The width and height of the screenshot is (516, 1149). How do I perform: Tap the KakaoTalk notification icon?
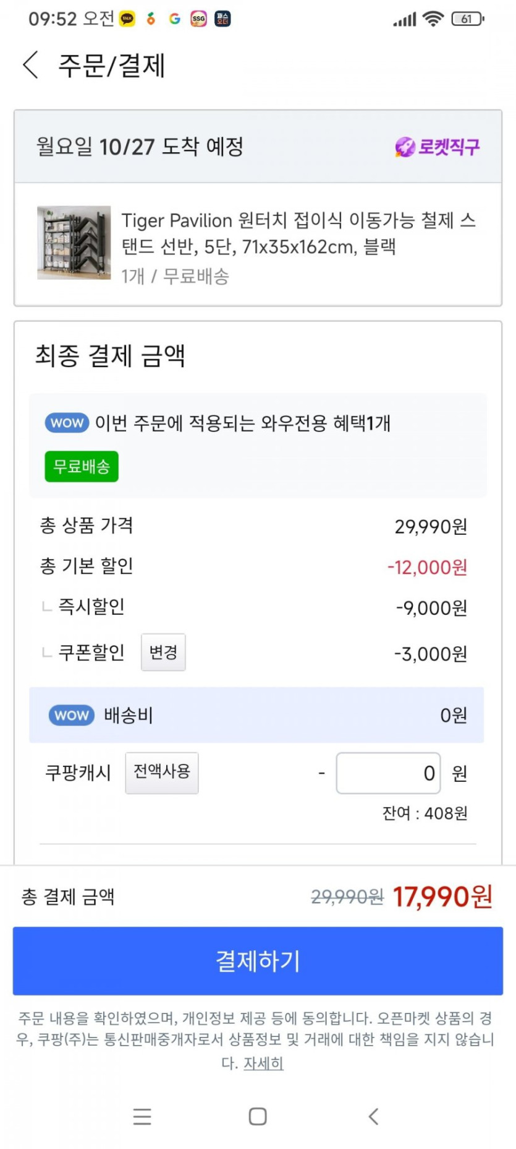coord(127,19)
